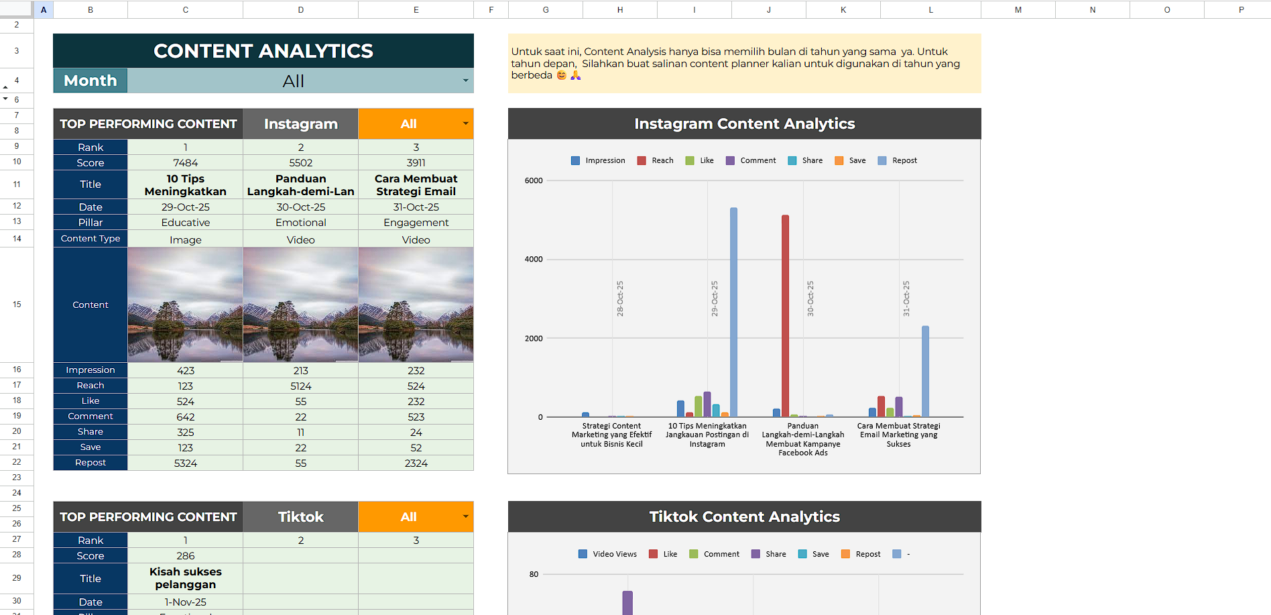Click Instagram Content Analytics chart header
The height and width of the screenshot is (615, 1271).
(x=745, y=124)
